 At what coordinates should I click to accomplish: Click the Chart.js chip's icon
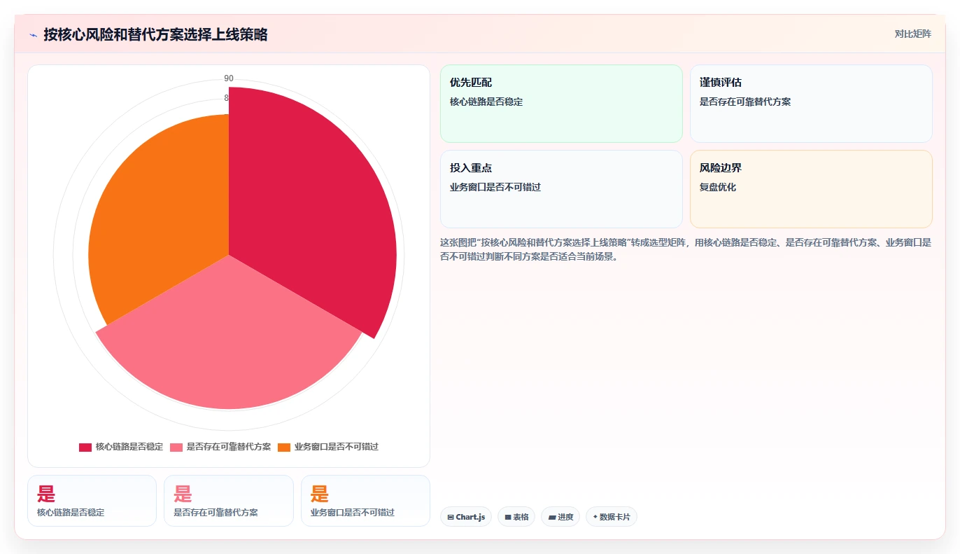[451, 517]
